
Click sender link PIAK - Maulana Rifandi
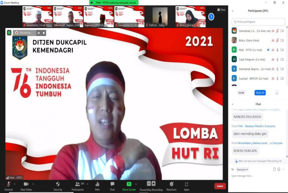pyautogui.click(x=249, y=126)
